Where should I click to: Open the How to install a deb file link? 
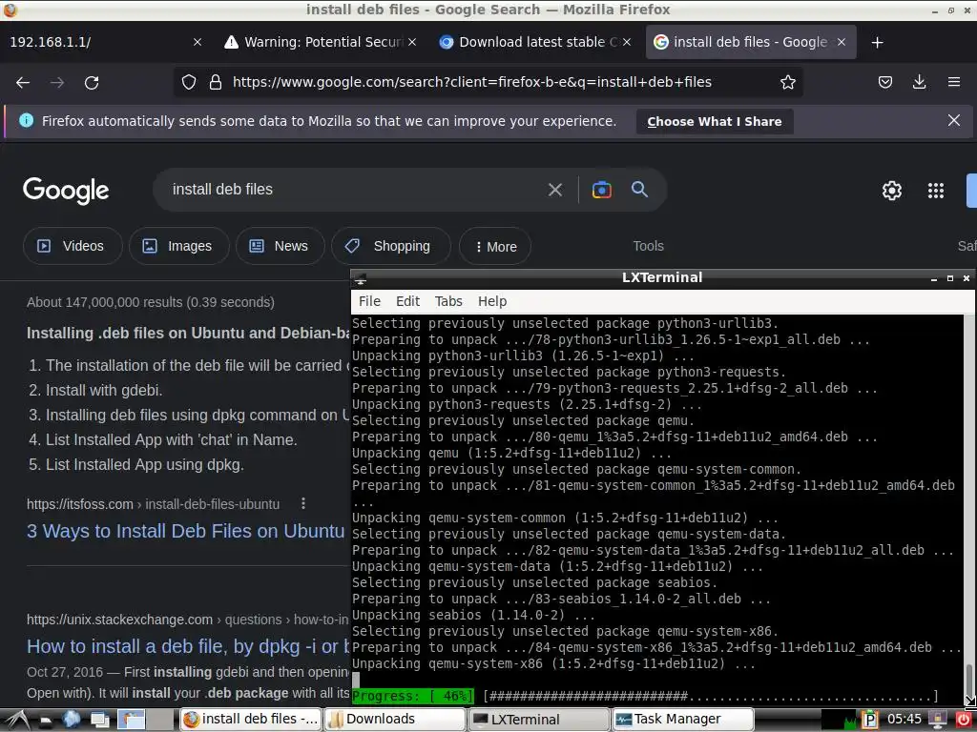[x=188, y=647]
